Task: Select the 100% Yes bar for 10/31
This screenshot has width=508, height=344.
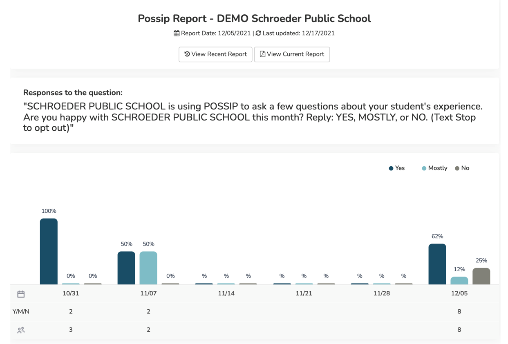Action: click(x=49, y=251)
